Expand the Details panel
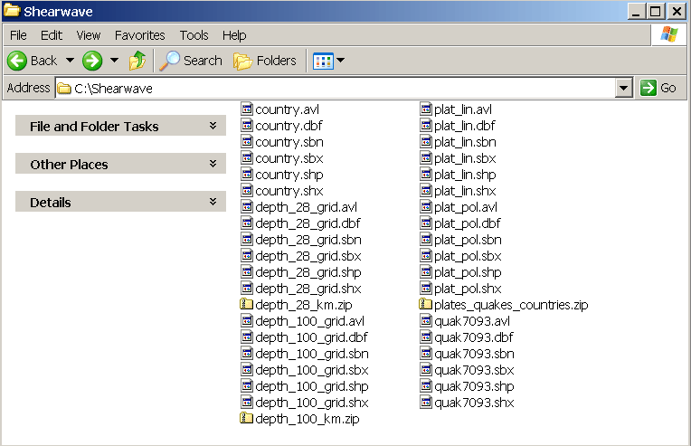The image size is (691, 446). click(x=120, y=202)
